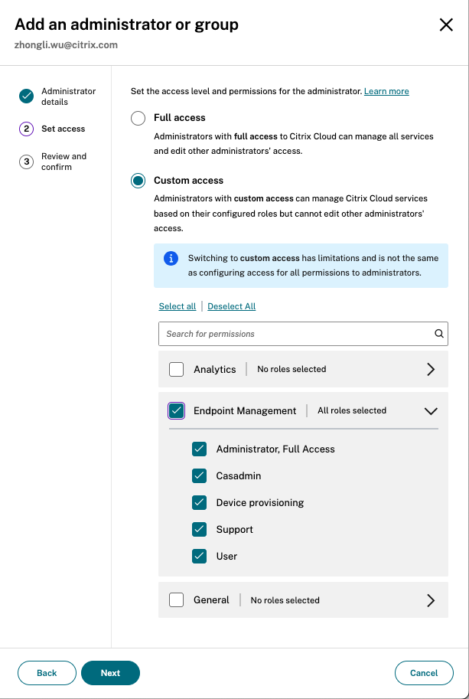
Task: Open the Learn more link
Action: [386, 92]
